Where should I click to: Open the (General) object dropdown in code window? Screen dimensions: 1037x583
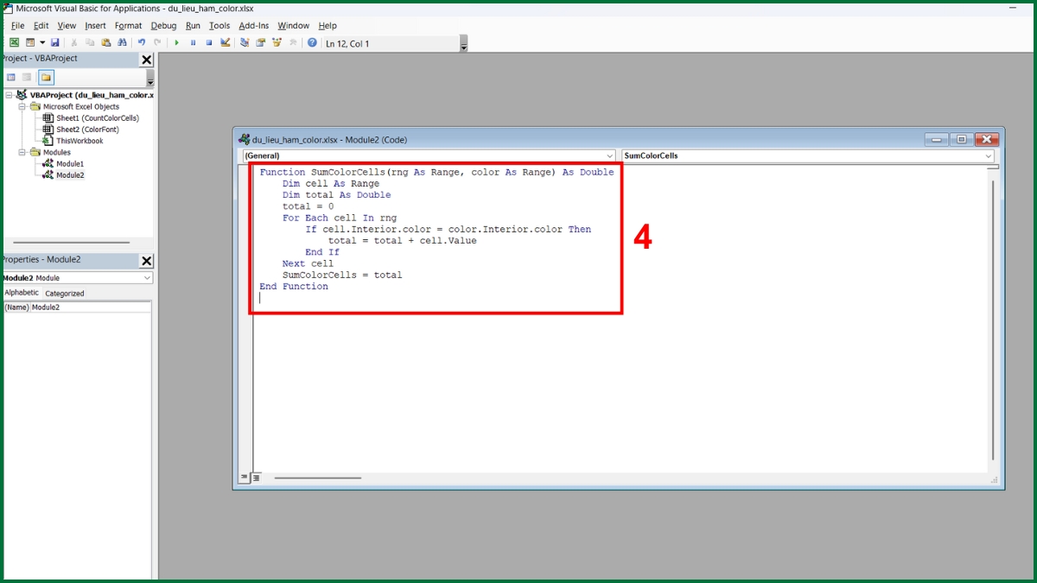[609, 156]
